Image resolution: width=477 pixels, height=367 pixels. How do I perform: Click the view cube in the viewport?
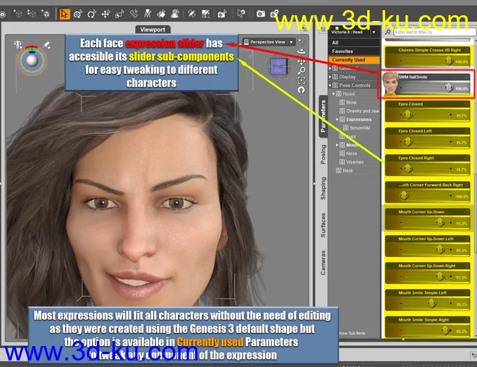(x=278, y=67)
